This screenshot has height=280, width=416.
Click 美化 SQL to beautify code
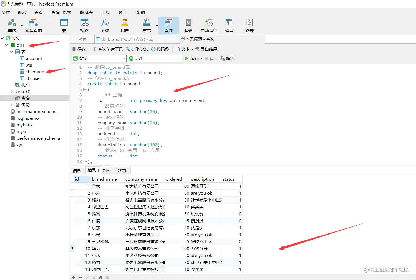pos(137,49)
